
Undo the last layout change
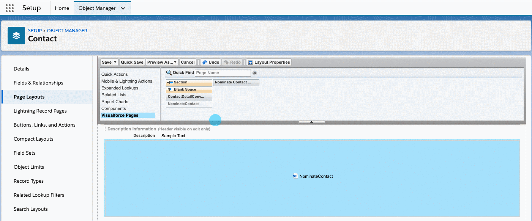click(210, 62)
